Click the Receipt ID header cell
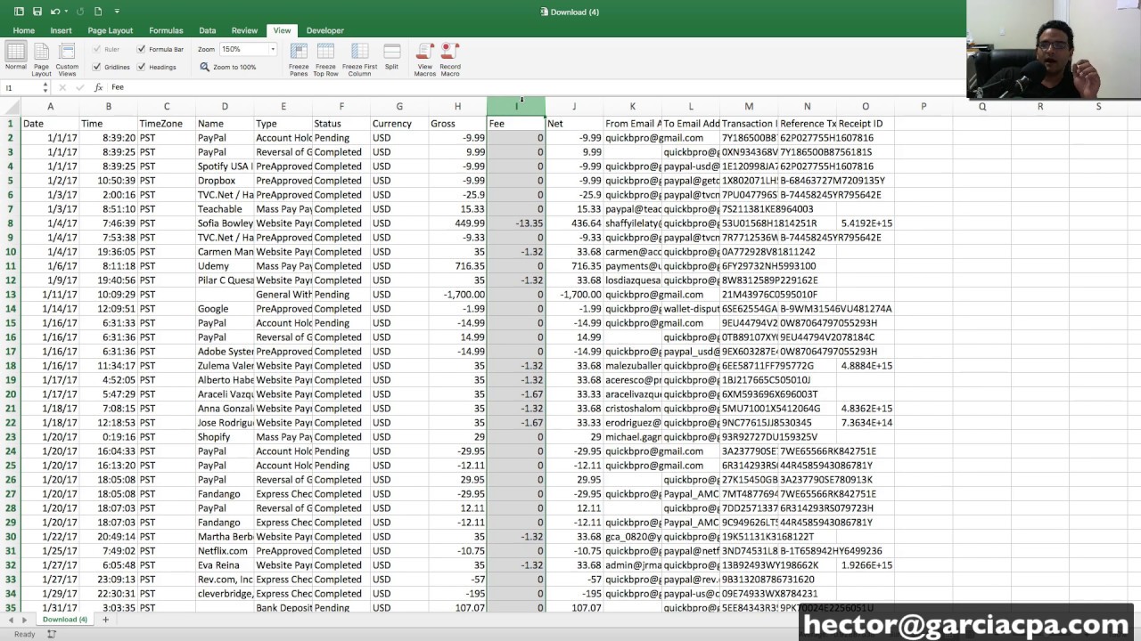Image resolution: width=1141 pixels, height=641 pixels. tap(866, 124)
